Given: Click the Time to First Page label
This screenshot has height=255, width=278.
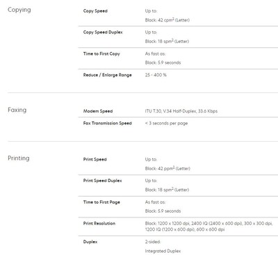Looking at the screenshot, I should pyautogui.click(x=101, y=202).
